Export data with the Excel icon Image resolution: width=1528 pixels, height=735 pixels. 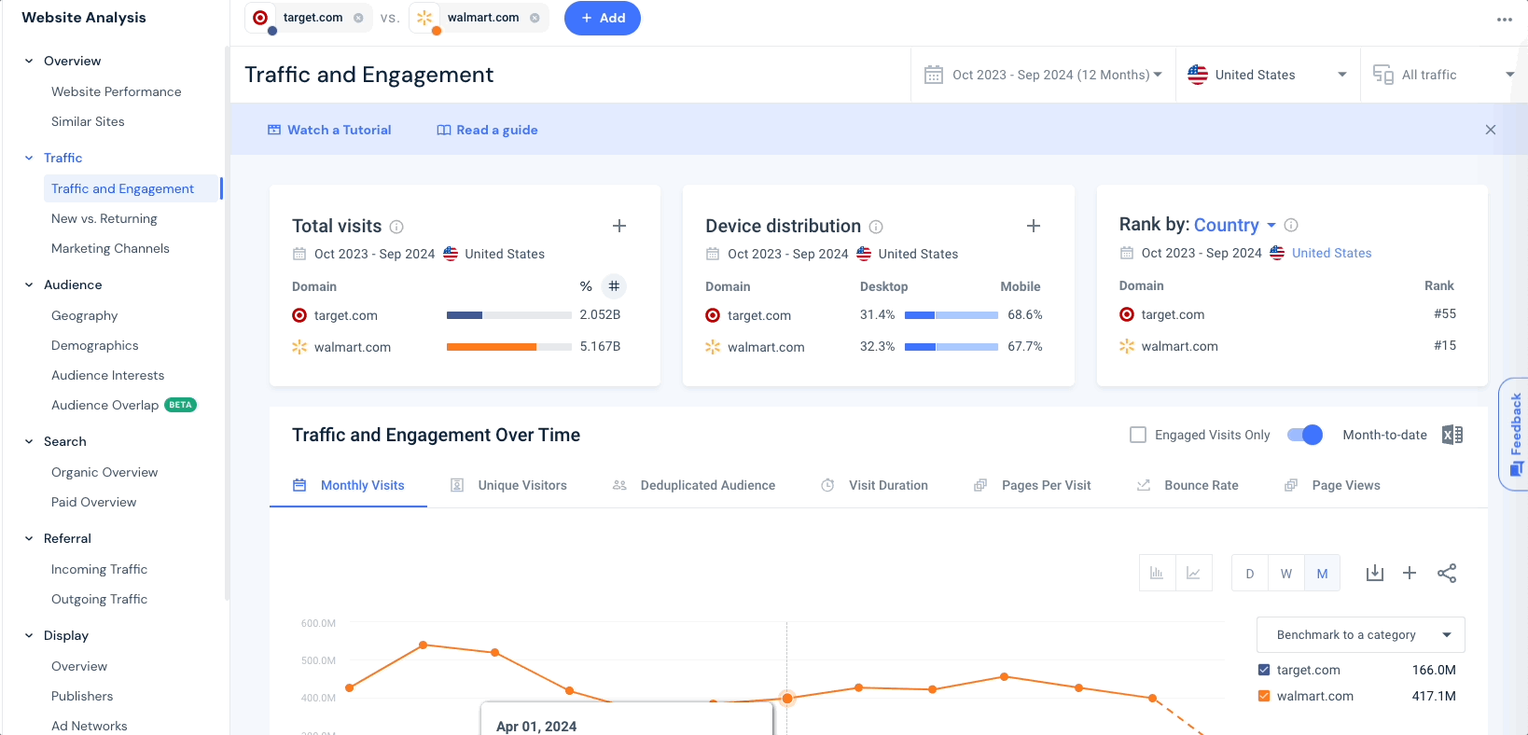click(1452, 435)
